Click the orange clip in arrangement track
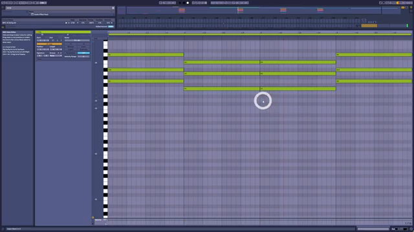Screen dimensions: 414x232 click(x=369, y=26)
